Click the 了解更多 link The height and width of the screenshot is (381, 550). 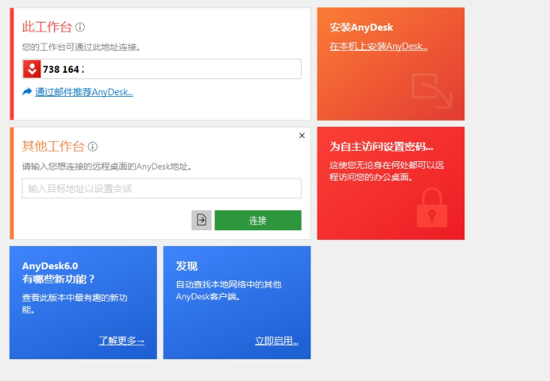(x=122, y=340)
